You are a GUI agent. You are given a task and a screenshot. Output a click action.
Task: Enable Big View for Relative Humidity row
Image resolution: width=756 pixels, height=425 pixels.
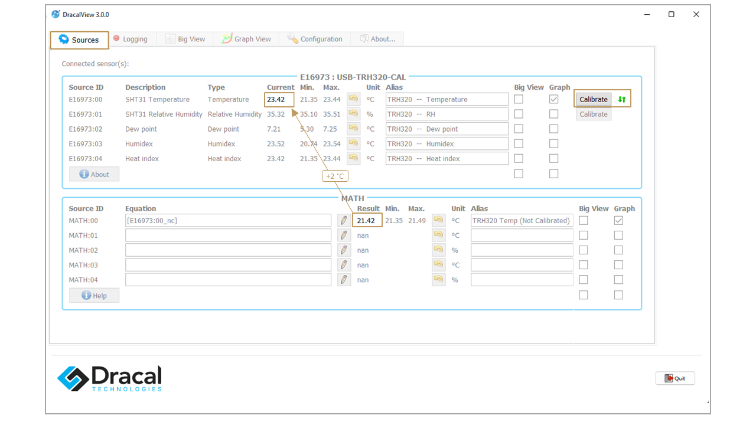(x=519, y=114)
